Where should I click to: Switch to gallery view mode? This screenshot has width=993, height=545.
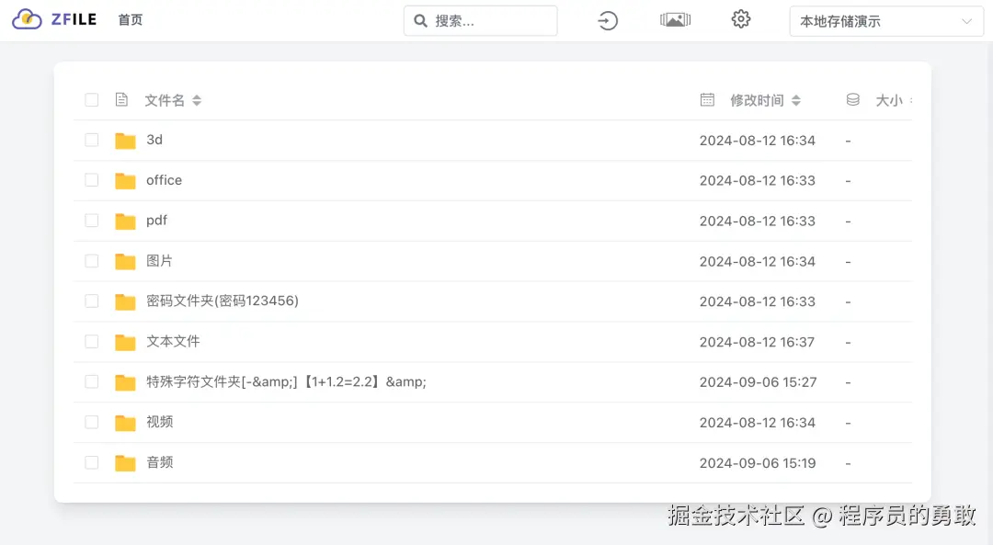(x=675, y=18)
